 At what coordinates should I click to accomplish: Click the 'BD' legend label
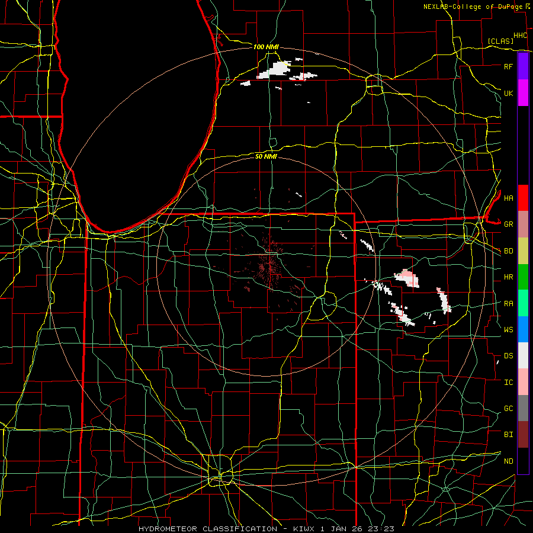coord(508,251)
